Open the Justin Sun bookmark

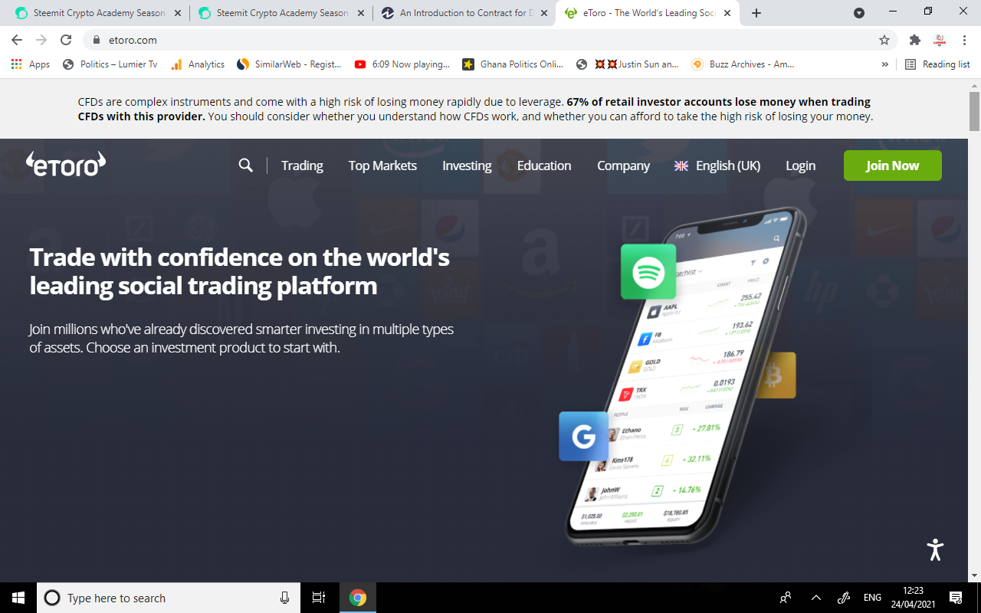coord(628,64)
